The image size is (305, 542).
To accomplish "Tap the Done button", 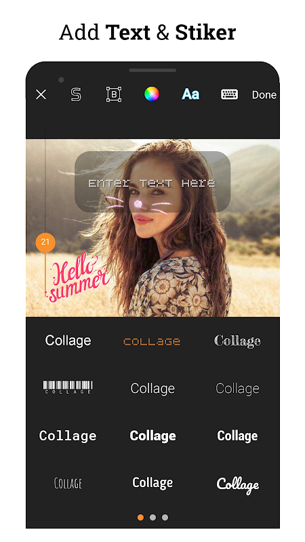I will click(x=264, y=95).
